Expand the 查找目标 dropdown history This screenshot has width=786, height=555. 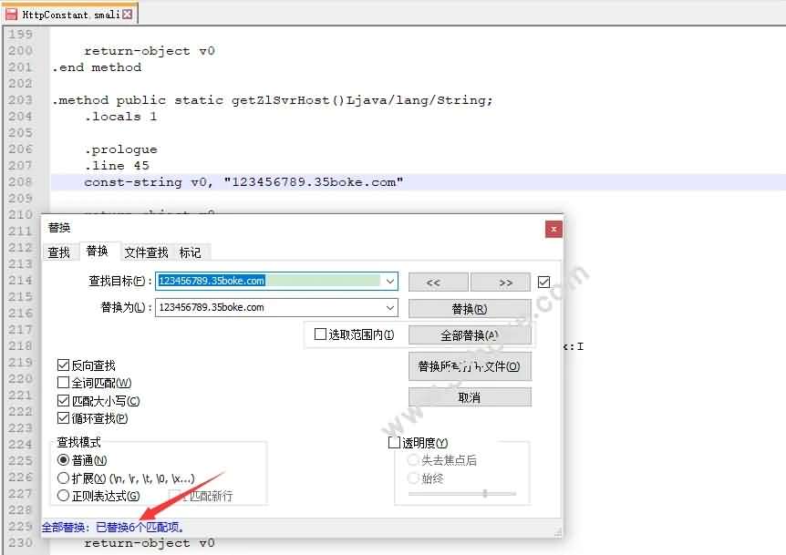[x=390, y=282]
